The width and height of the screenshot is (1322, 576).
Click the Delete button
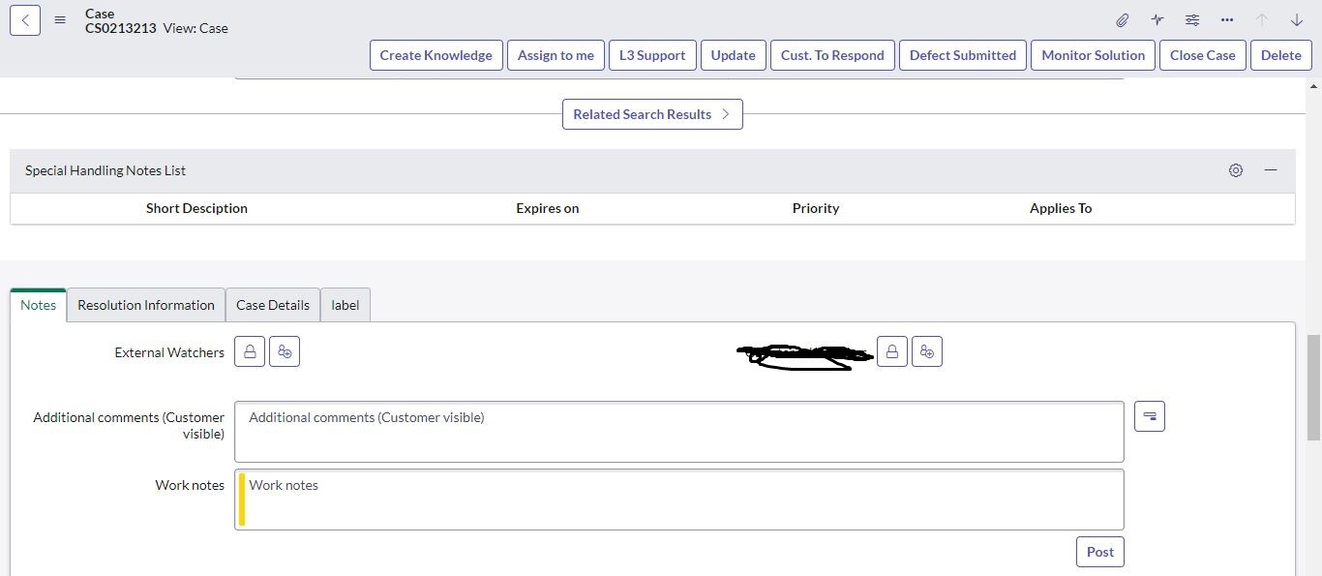click(1281, 55)
